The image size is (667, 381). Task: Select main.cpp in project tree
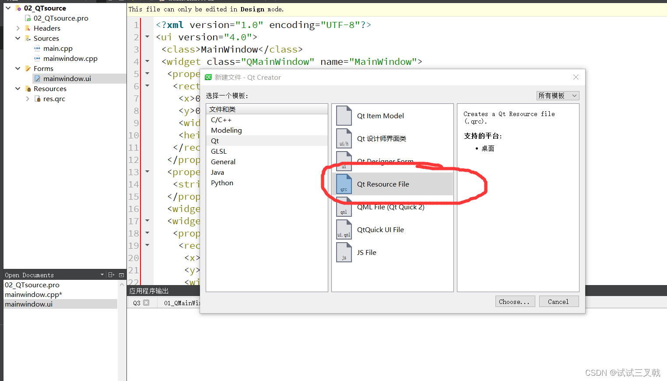click(x=58, y=48)
